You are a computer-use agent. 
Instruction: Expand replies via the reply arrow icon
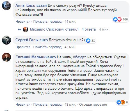[x=19, y=29]
